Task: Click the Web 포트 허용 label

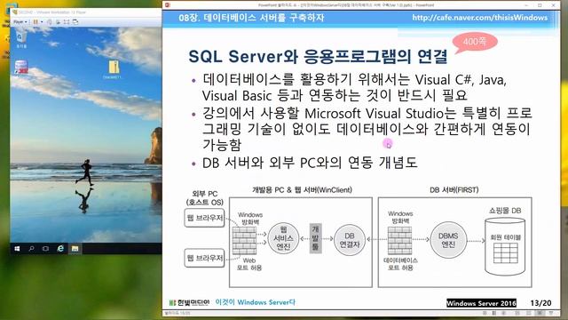Action: click(x=249, y=264)
